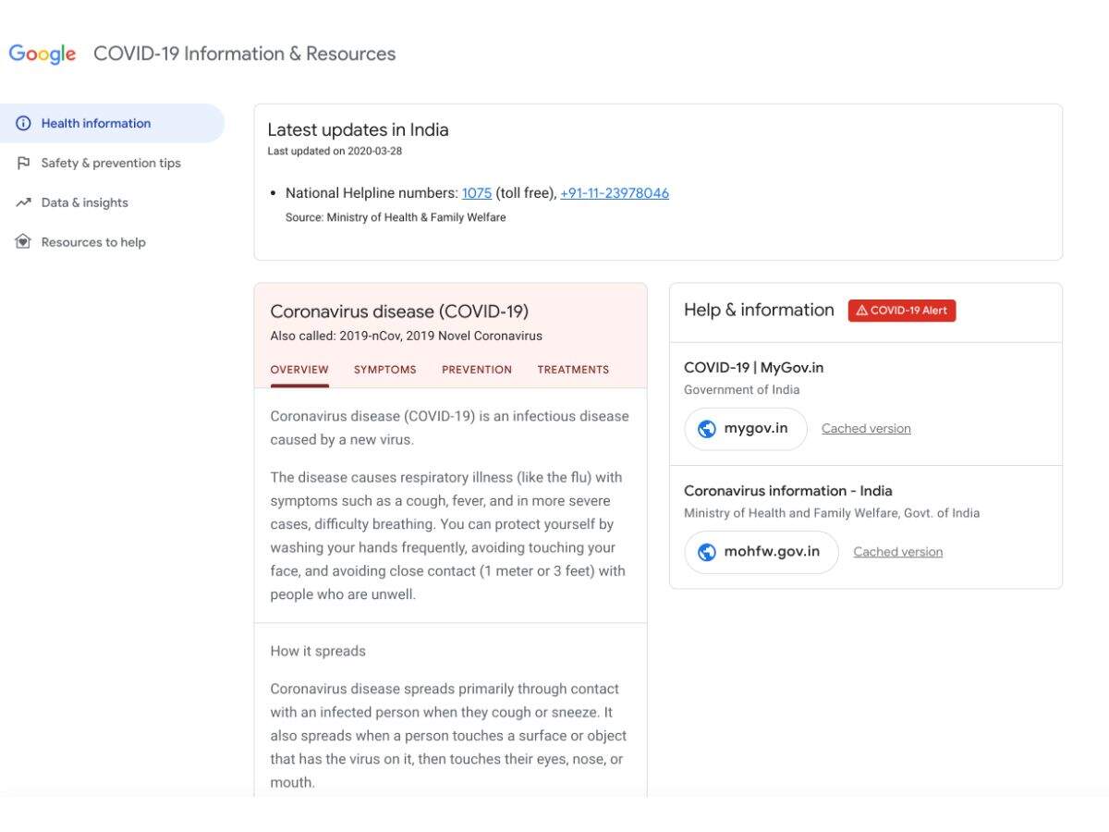Open Safety & prevention tips section
This screenshot has height=832, width=1109.
coord(110,162)
